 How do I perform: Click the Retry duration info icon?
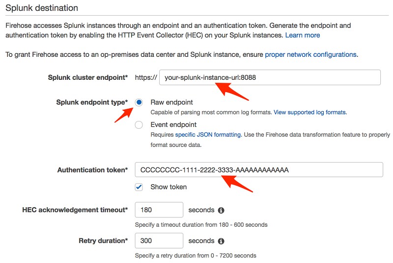coord(221,241)
